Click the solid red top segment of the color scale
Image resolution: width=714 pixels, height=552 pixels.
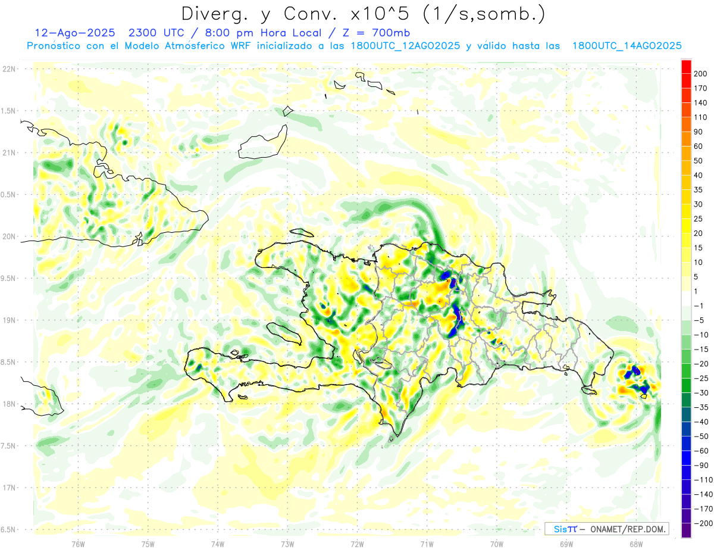686,67
